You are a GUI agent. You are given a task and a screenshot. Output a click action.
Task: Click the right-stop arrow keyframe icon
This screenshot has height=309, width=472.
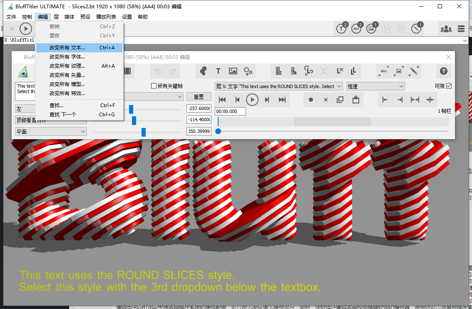[400, 100]
